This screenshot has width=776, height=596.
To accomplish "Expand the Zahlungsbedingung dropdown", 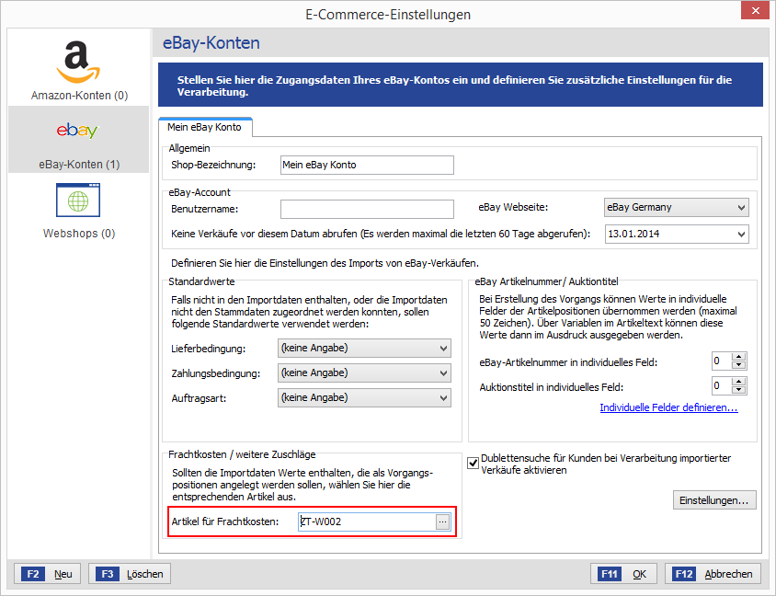I will [x=364, y=373].
